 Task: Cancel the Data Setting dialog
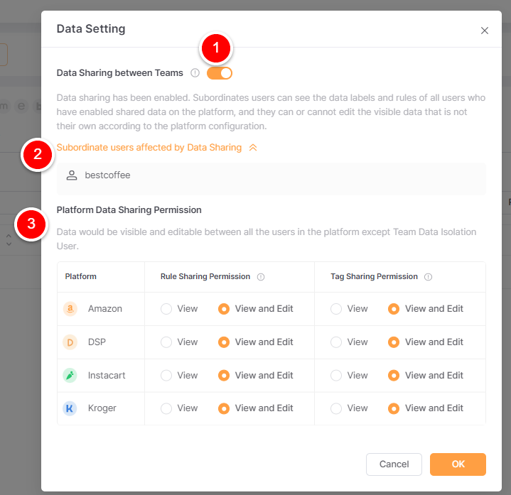click(394, 464)
